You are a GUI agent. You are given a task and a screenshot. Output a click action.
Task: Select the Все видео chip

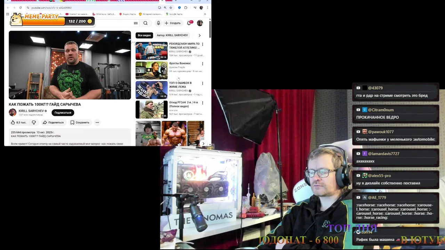144,35
